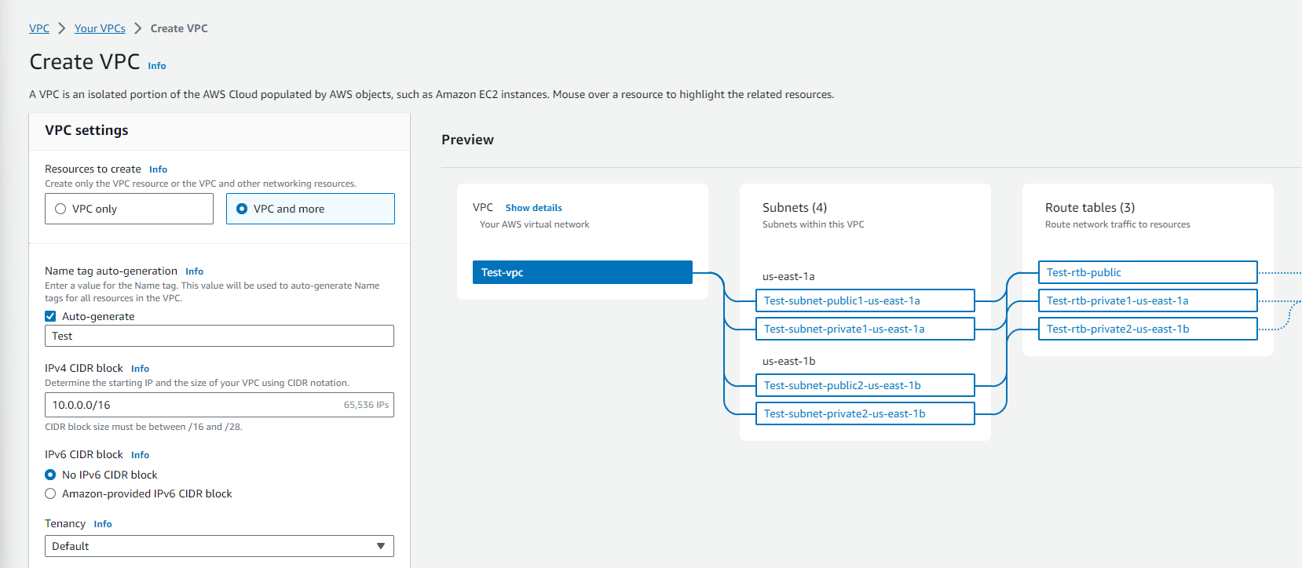Select "No IPv6 CIDR block" option
The height and width of the screenshot is (568, 1302).
50,475
